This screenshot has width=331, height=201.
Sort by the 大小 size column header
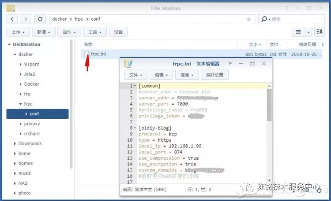[255, 44]
